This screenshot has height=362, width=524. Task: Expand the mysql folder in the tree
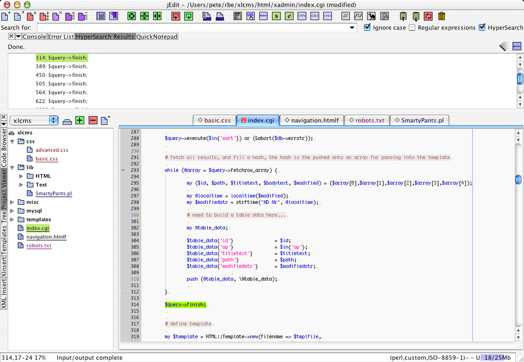pyautogui.click(x=12, y=211)
